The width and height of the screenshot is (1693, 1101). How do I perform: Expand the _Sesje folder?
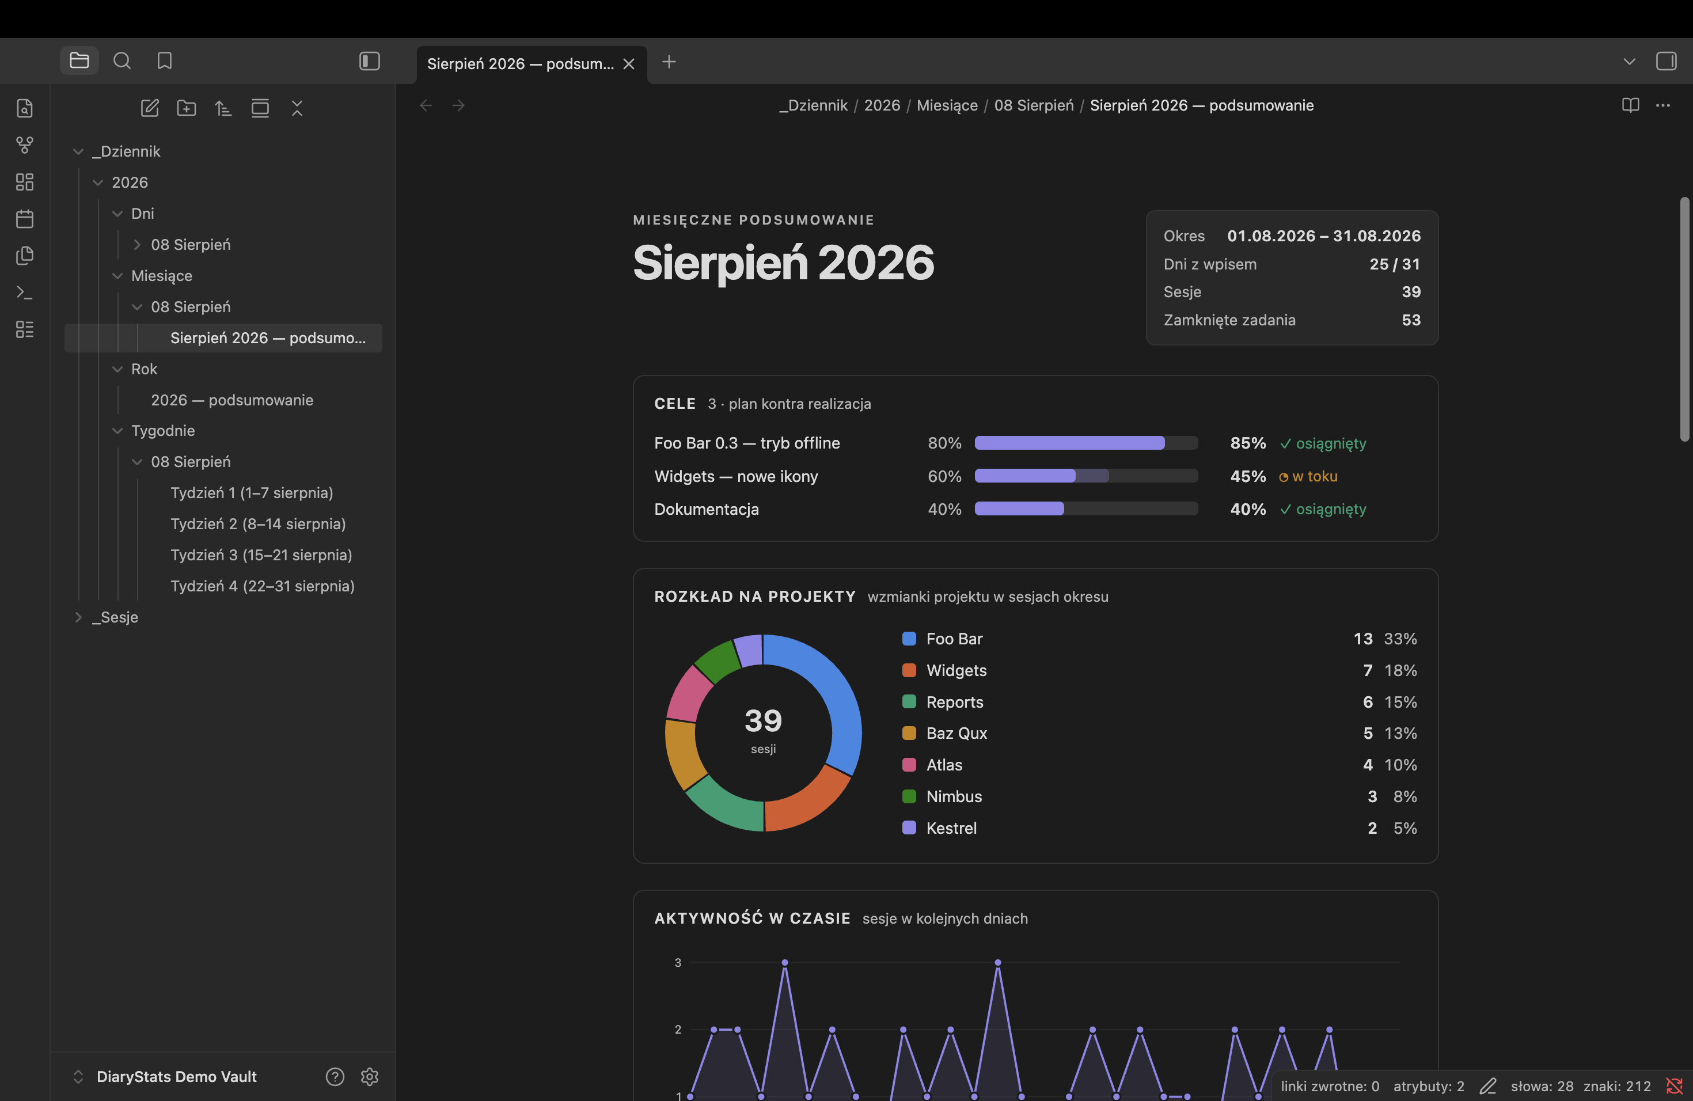[78, 617]
